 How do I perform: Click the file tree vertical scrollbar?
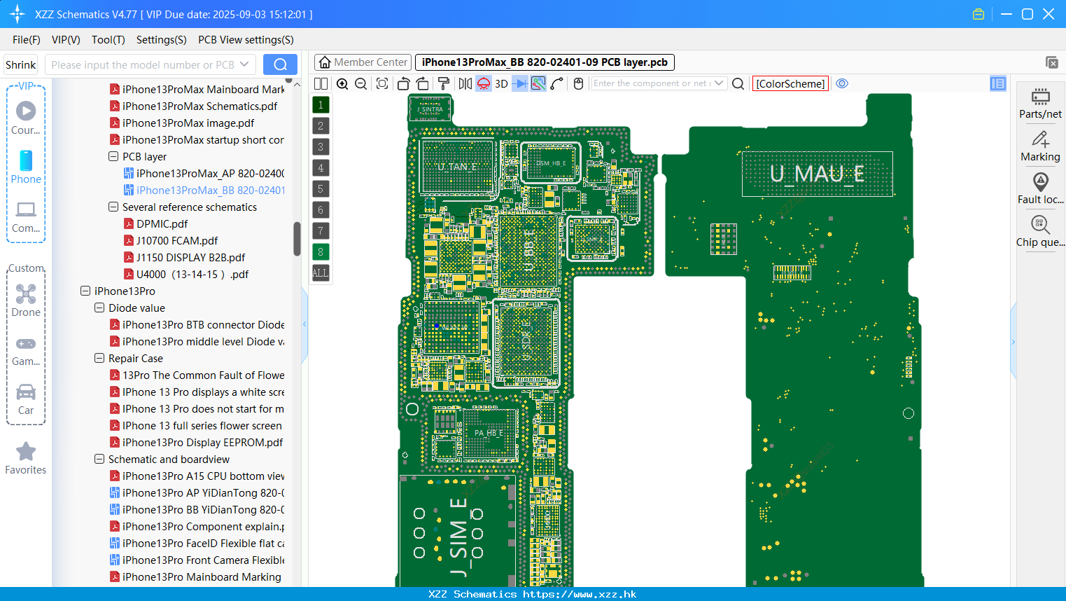[x=297, y=239]
